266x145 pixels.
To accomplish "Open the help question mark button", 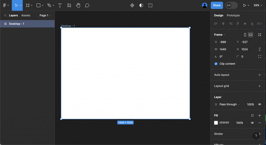I will [256, 136].
